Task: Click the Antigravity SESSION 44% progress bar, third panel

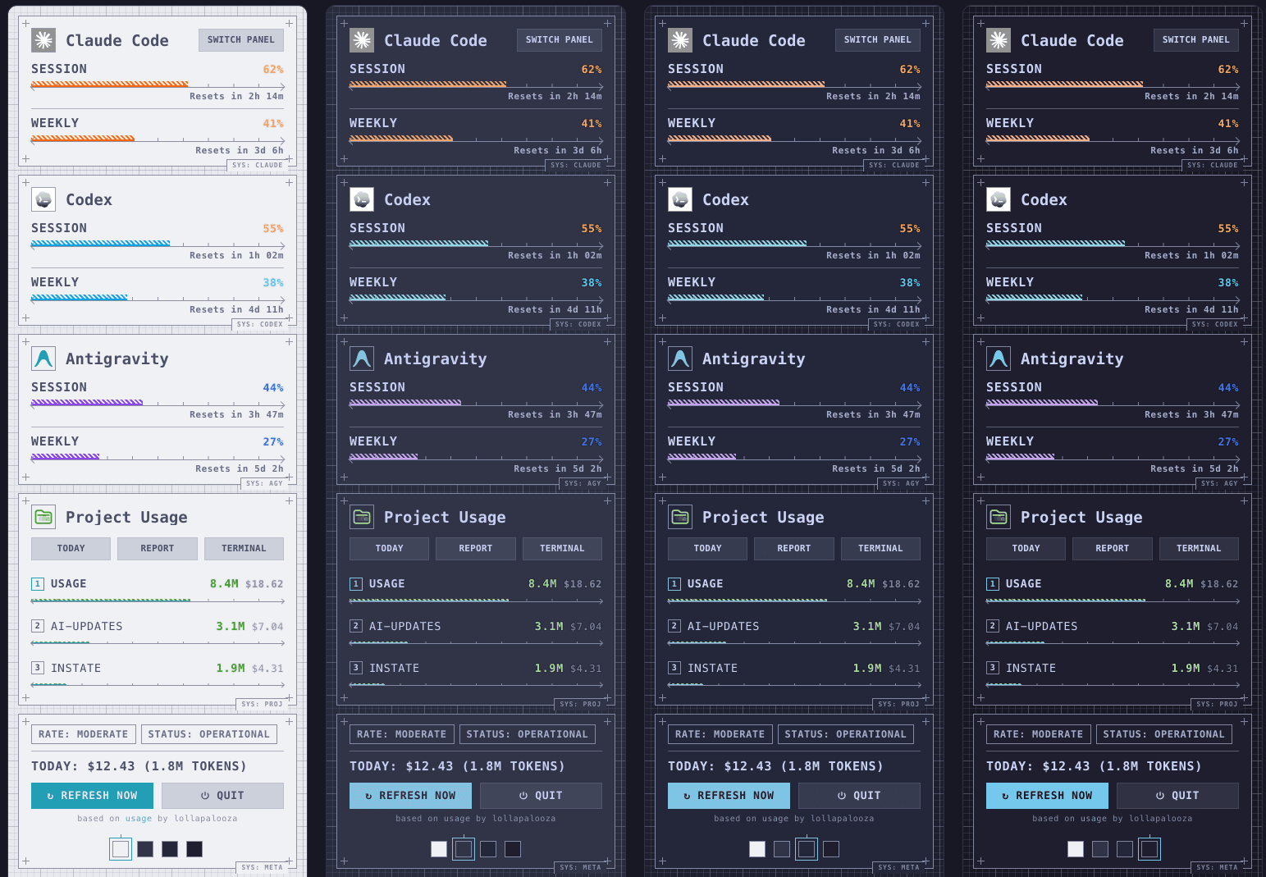Action: [794, 403]
